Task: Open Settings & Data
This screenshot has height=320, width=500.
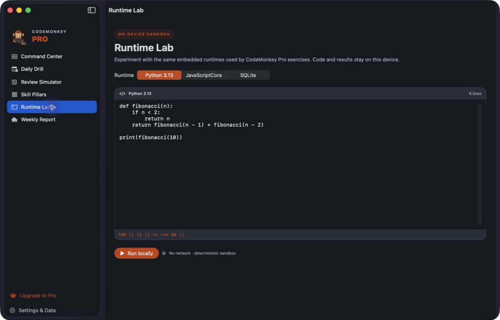Action: click(x=33, y=310)
